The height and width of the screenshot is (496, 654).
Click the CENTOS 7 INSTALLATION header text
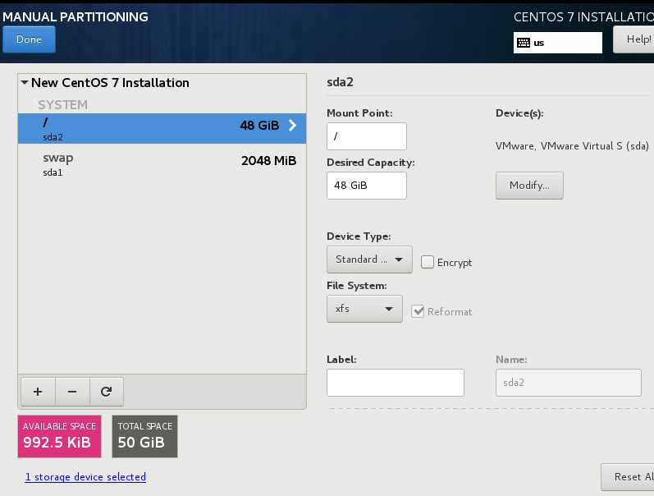click(x=583, y=17)
